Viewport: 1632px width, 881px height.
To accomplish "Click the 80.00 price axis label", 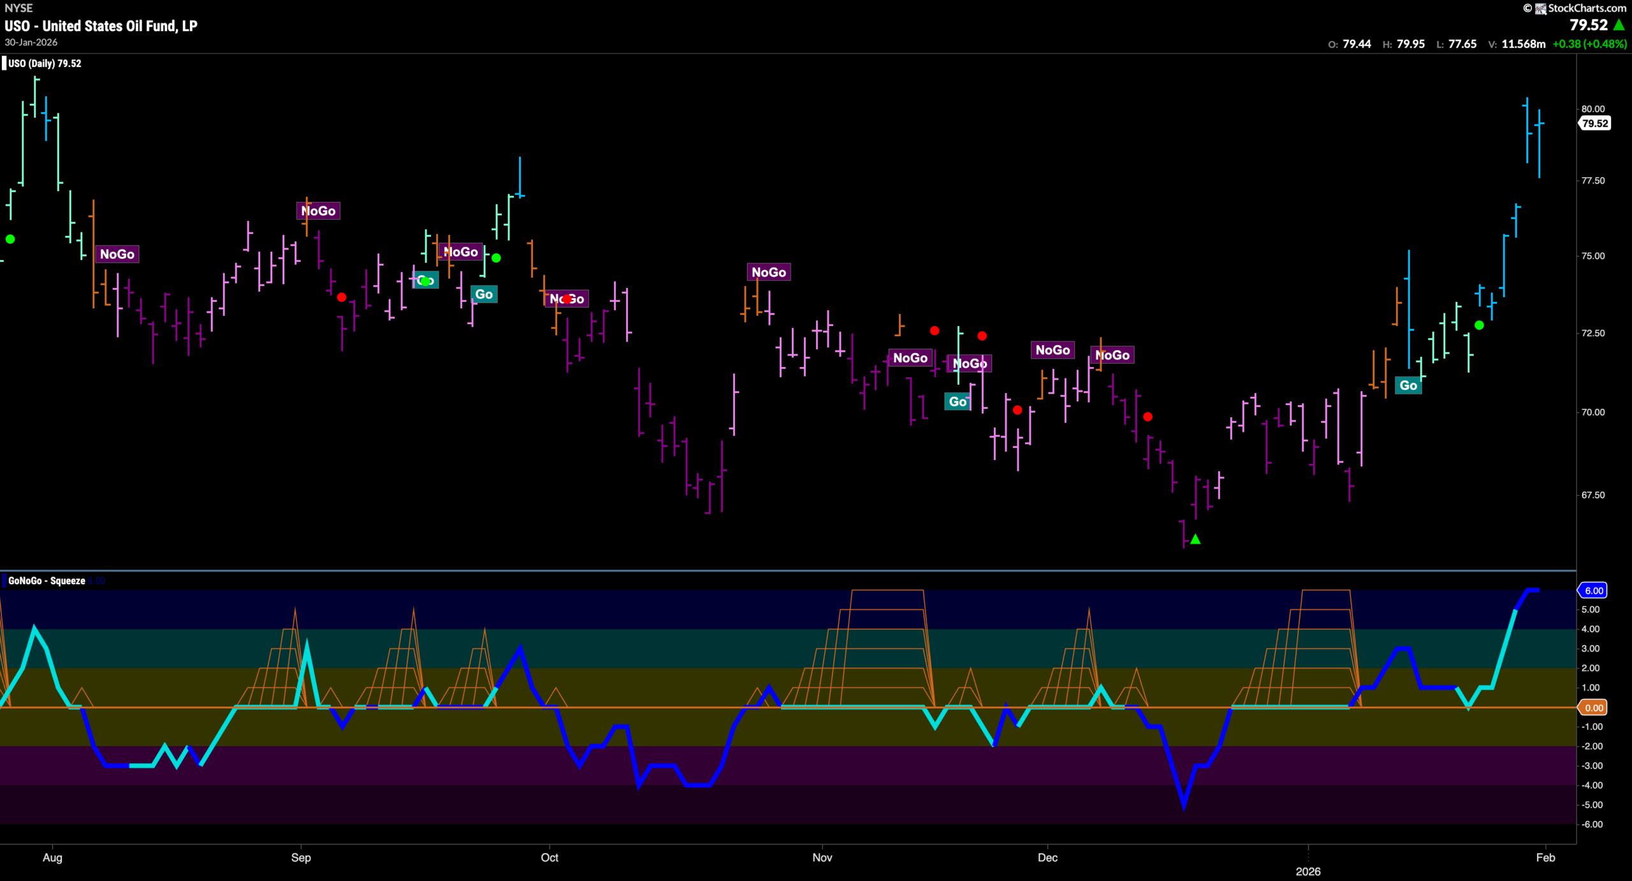I will pyautogui.click(x=1593, y=109).
